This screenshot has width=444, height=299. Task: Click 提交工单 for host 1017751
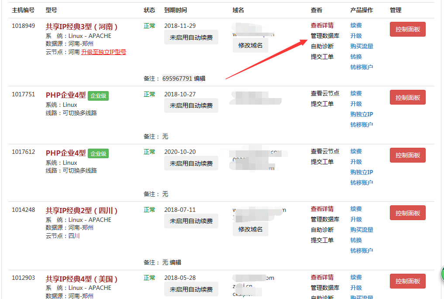point(322,104)
